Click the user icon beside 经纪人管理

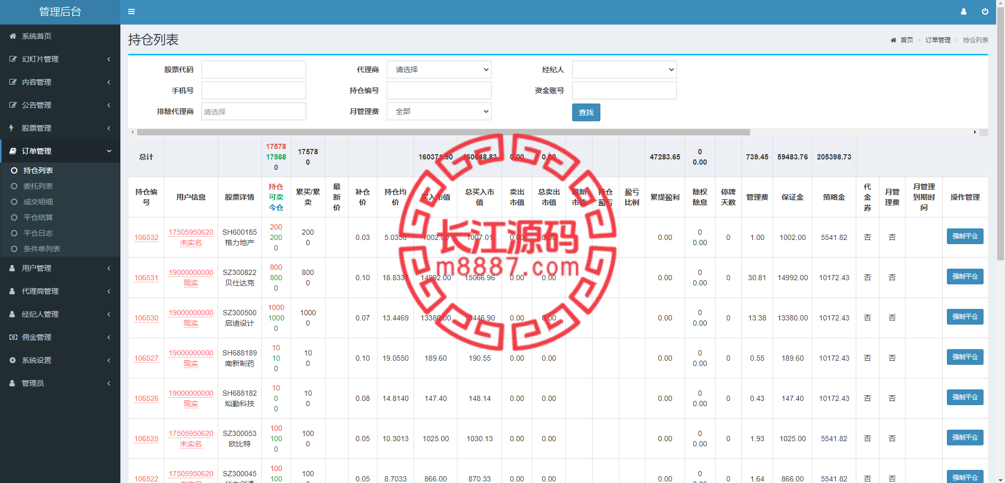point(12,314)
